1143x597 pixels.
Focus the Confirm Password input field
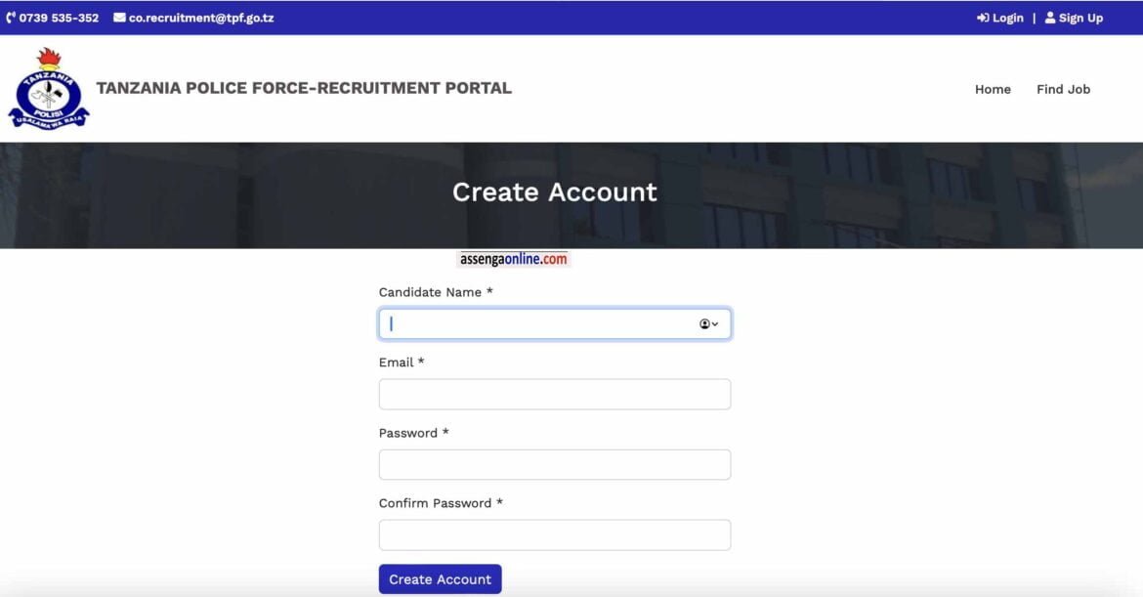554,535
